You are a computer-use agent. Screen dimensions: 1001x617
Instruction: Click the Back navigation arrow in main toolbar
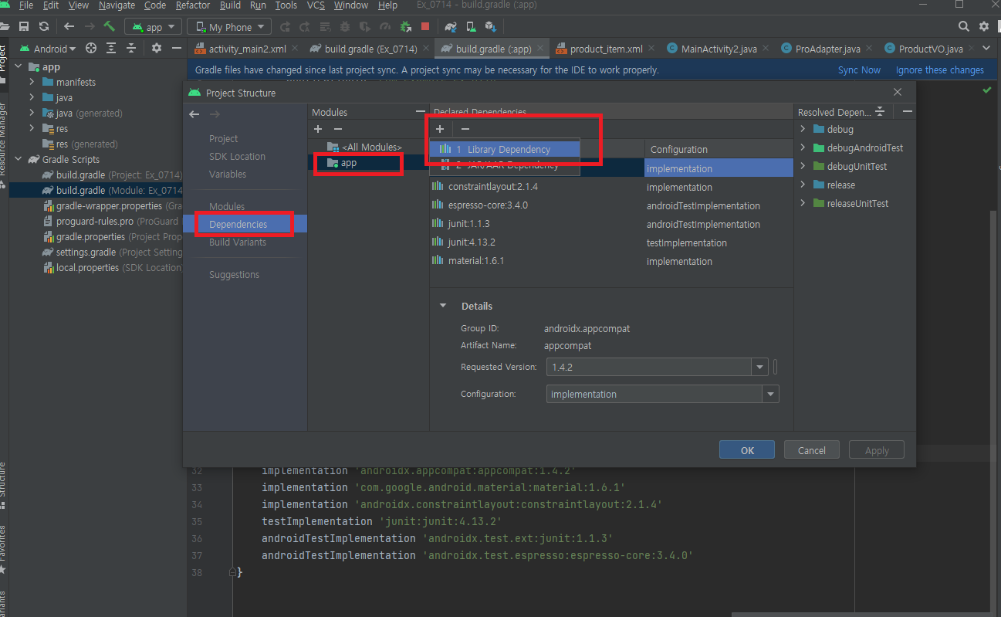[x=69, y=26]
